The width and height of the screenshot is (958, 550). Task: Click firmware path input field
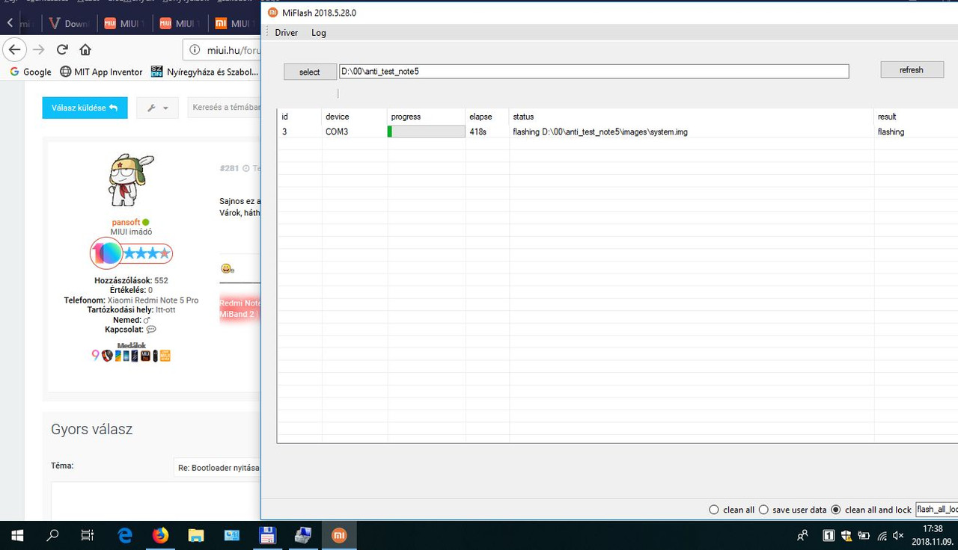click(594, 71)
